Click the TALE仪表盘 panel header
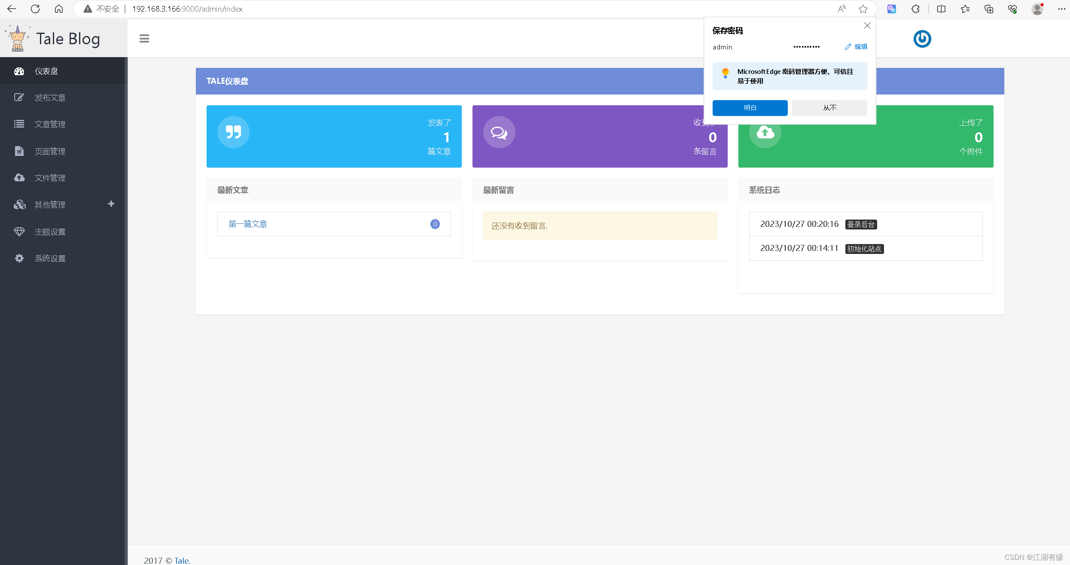Screen dimensions: 1070x565 click(x=600, y=81)
